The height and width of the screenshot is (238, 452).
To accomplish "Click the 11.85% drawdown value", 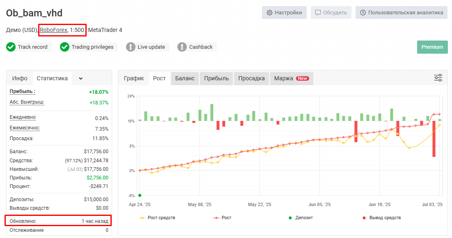I will 100,138.
